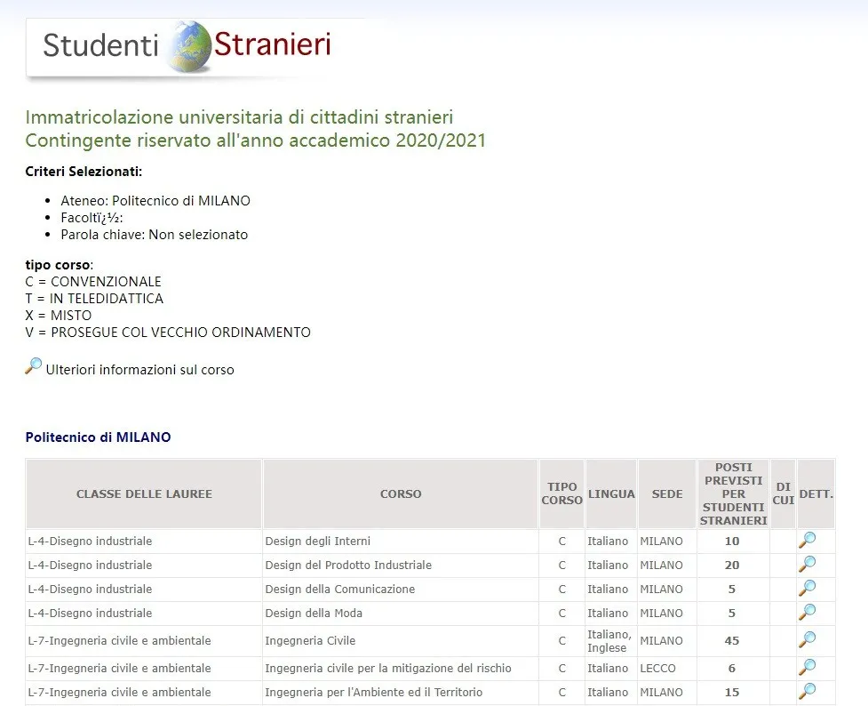Click the 20 places value
868x706 pixels.
pos(732,566)
